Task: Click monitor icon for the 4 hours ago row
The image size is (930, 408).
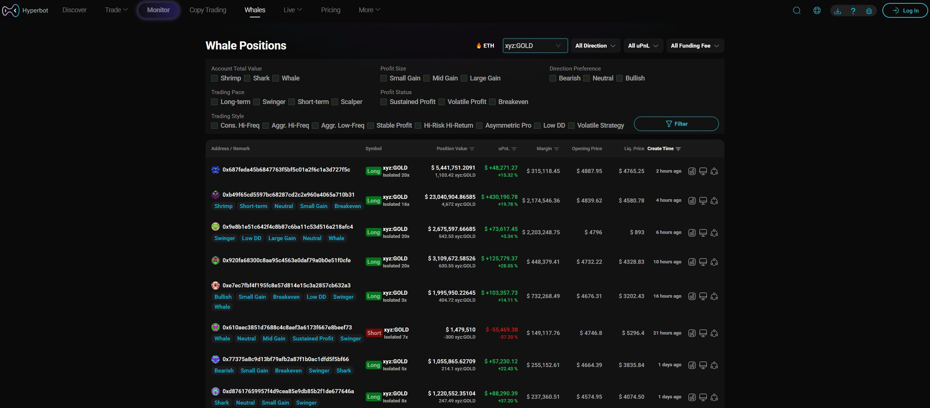Action: coord(703,201)
